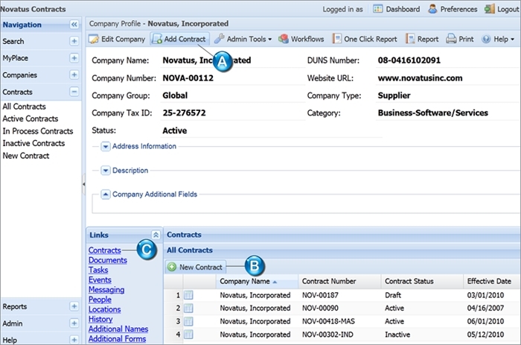This screenshot has height=345, width=521.
Task: Expand Address Information section
Action: click(x=106, y=146)
